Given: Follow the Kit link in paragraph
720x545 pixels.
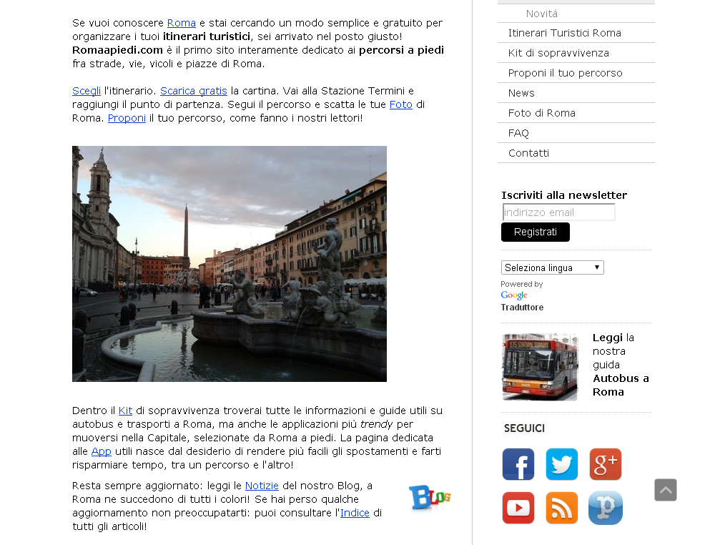Looking at the screenshot, I should click(x=125, y=411).
